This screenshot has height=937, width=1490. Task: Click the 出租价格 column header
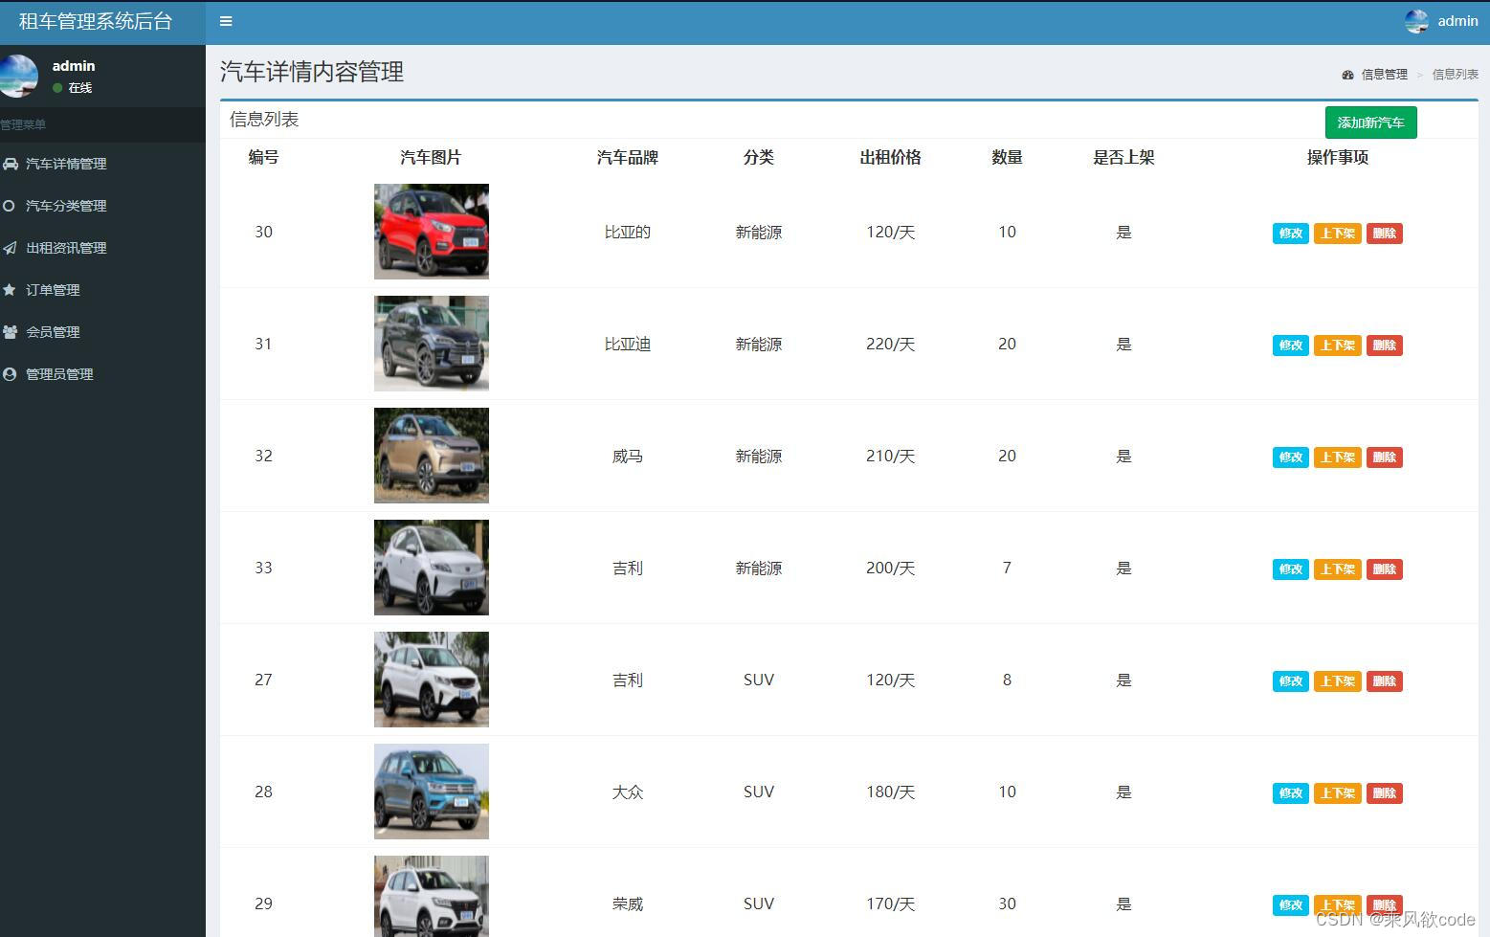click(891, 158)
